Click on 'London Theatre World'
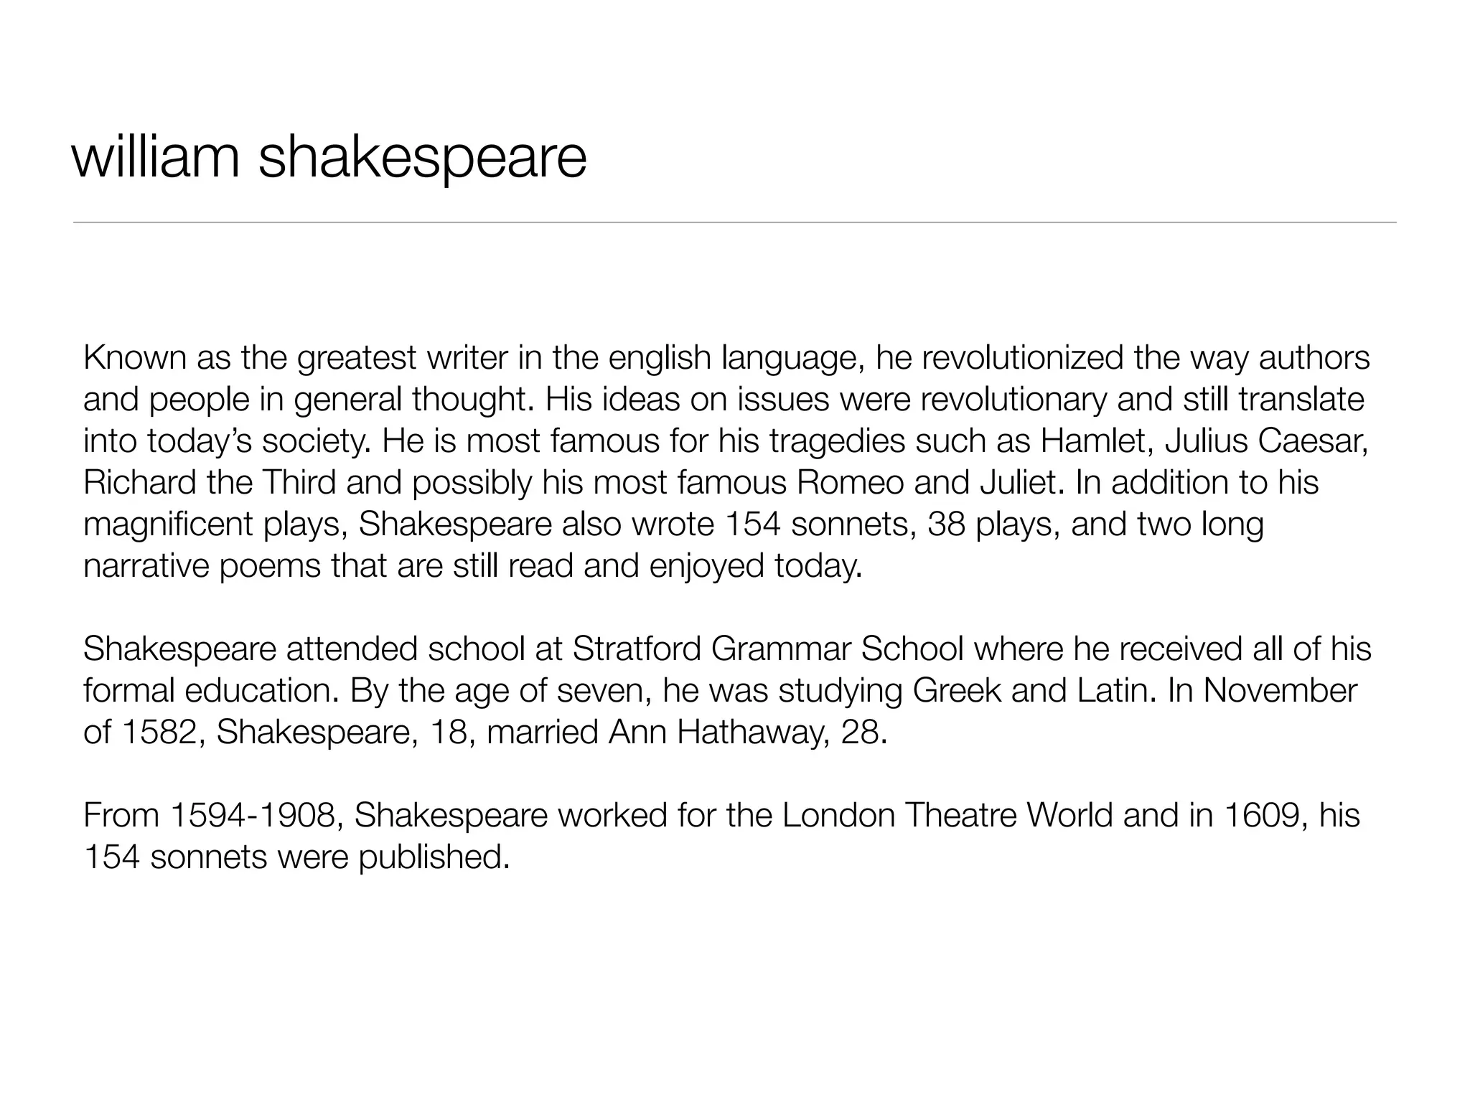 (947, 816)
